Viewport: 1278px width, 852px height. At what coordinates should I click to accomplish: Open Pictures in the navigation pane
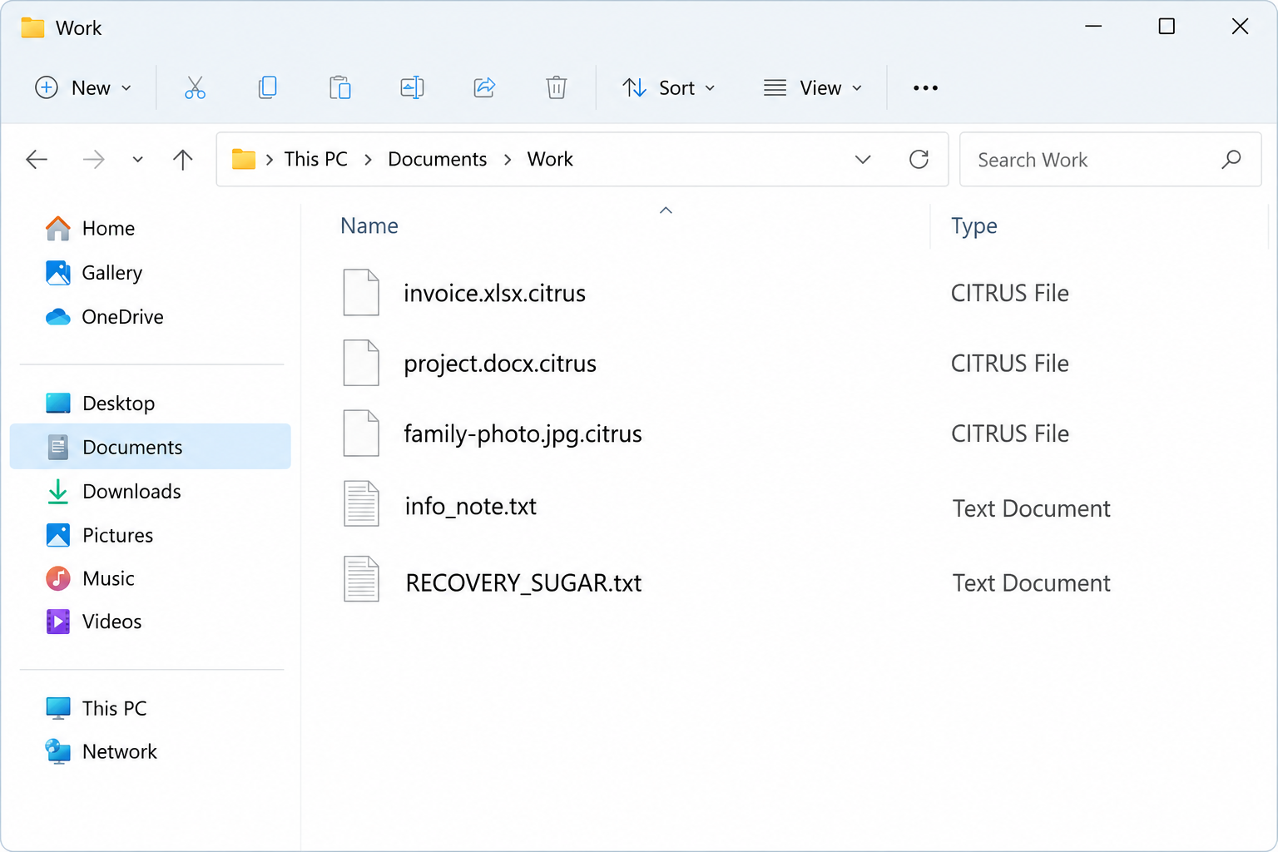(x=151, y=535)
